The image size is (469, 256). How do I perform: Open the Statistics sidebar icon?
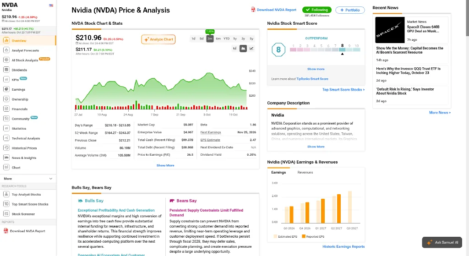point(6,128)
